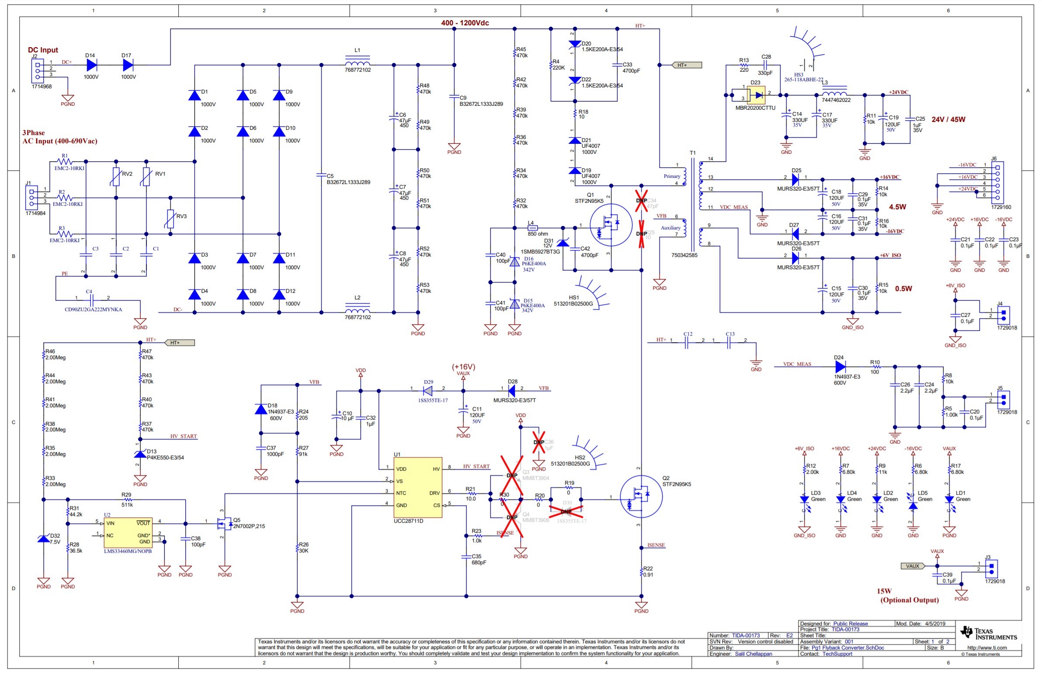Select the U1 UCC28711D controller IC
The width and height of the screenshot is (1042, 673).
pos(417,487)
